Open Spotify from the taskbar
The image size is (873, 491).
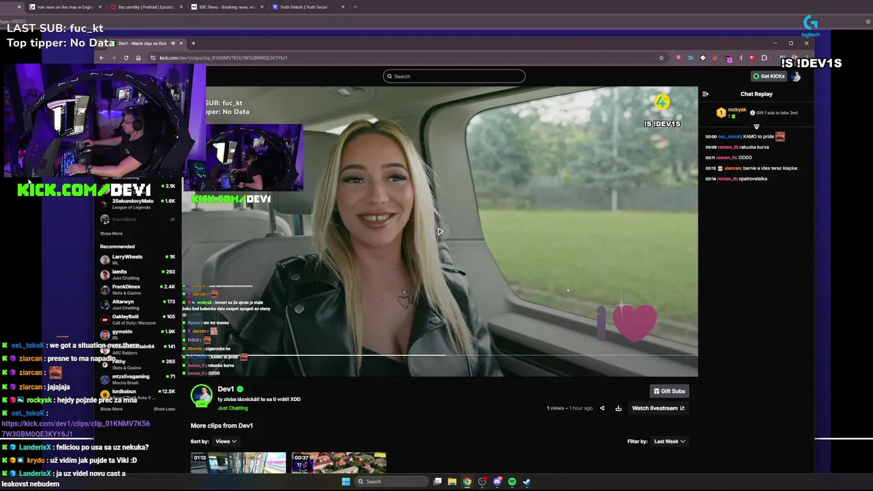[x=512, y=481]
